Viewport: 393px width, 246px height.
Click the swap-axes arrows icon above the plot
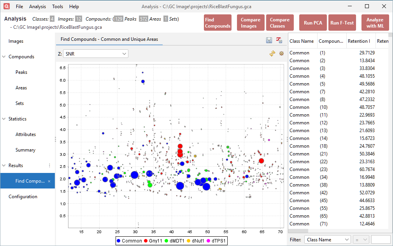point(272,53)
